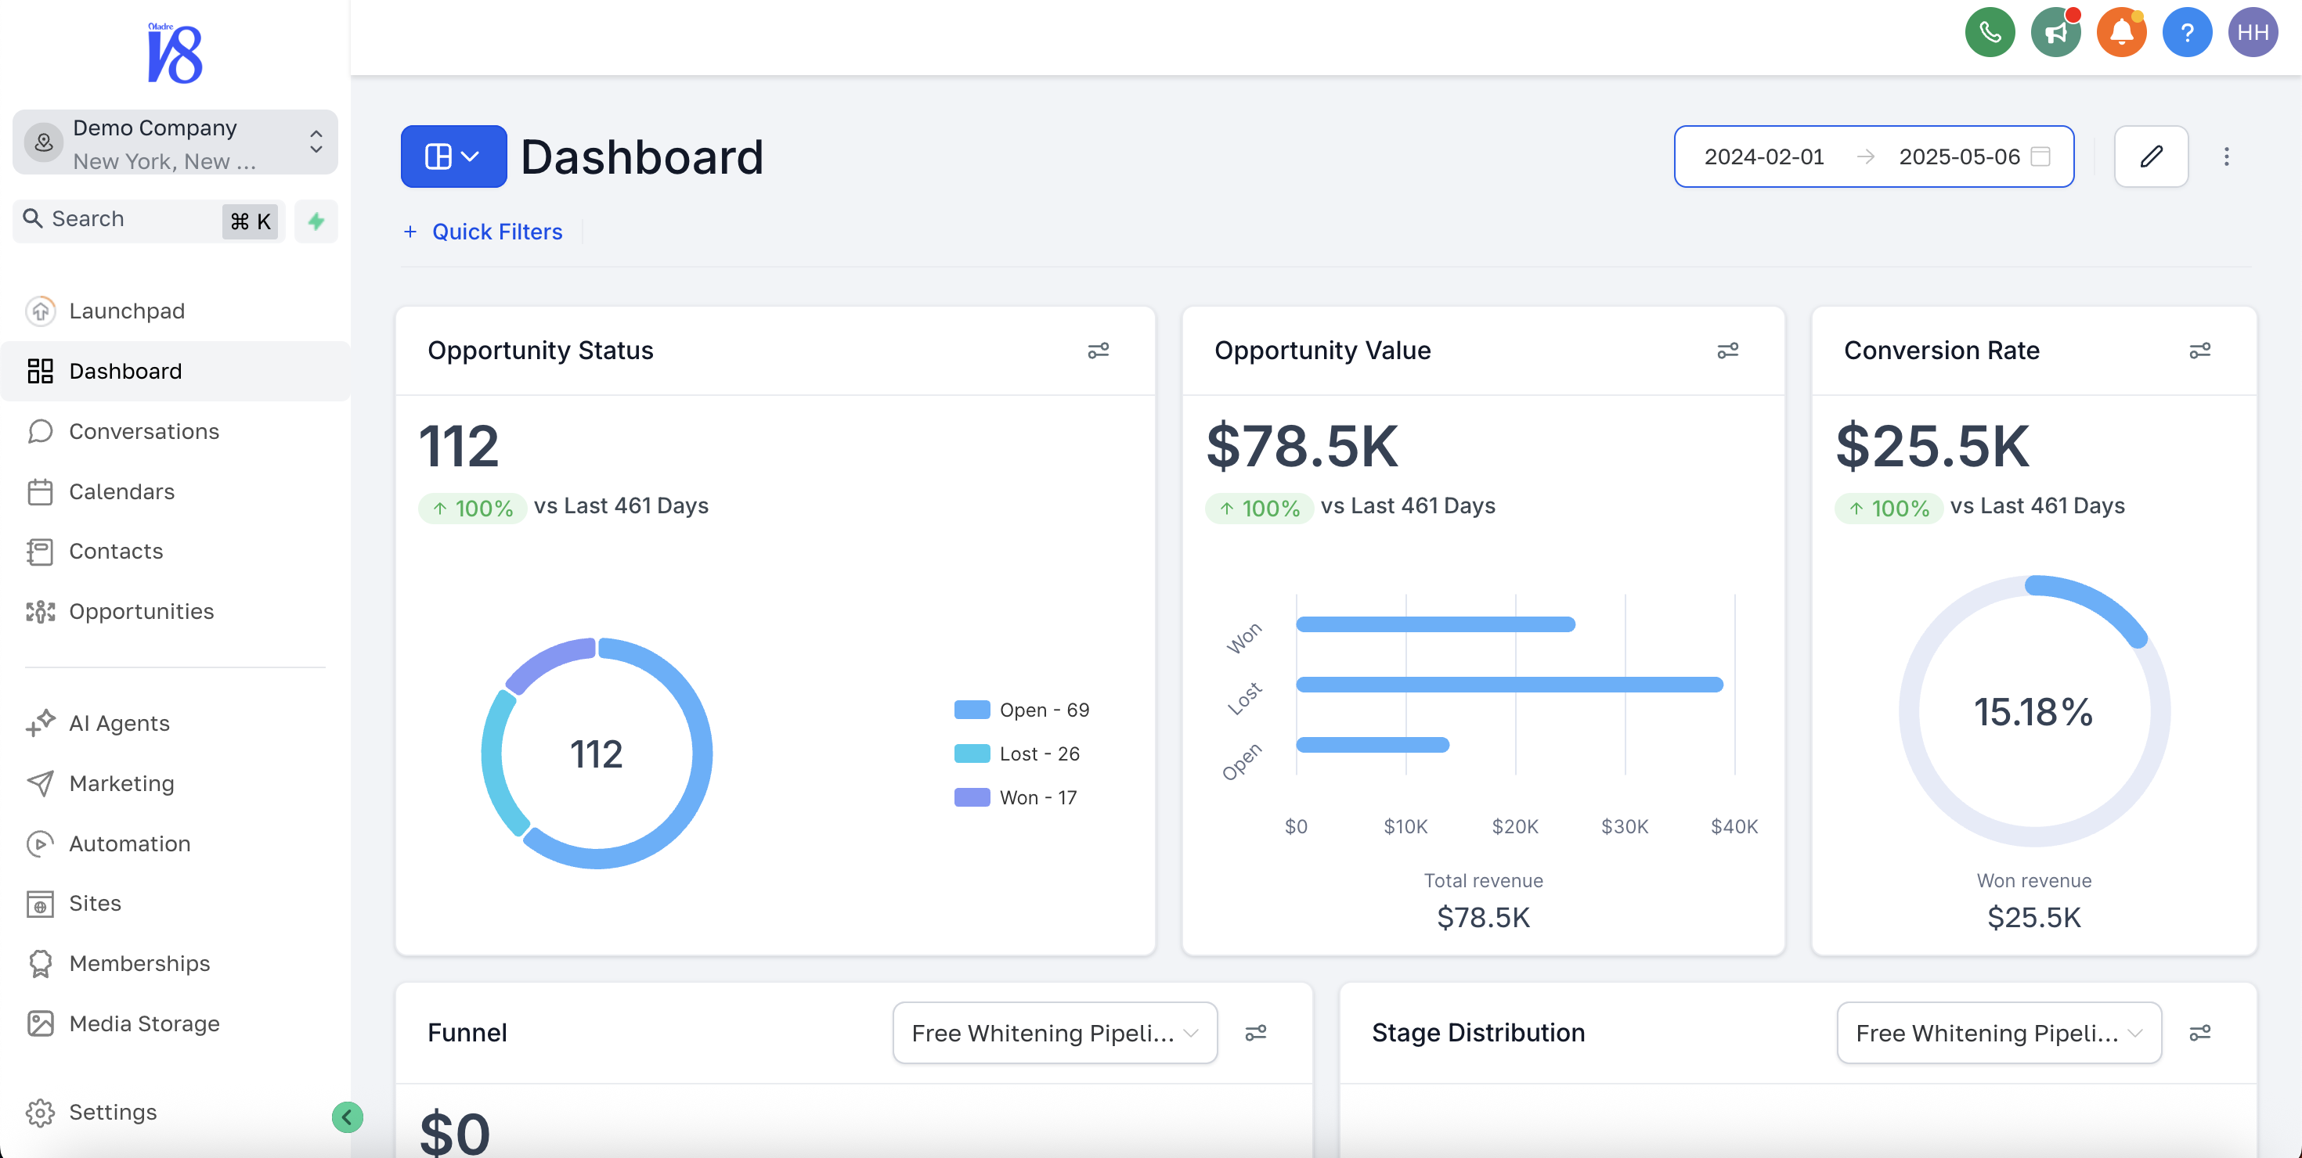Viewport: 2302px width, 1158px height.
Task: Select the Opportunities sidebar icon
Action: (x=40, y=611)
